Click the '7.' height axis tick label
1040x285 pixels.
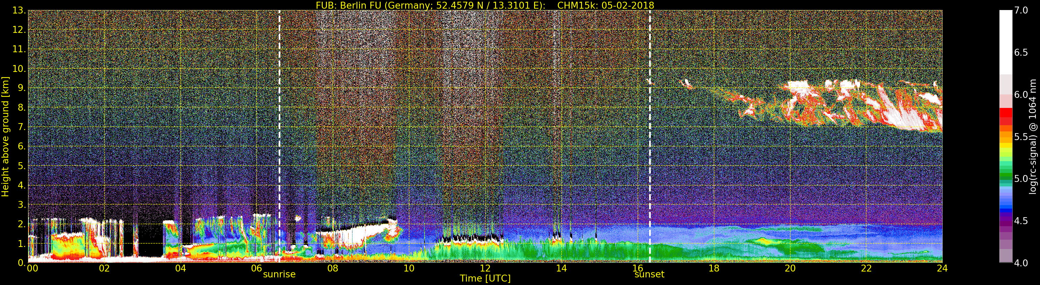coord(21,127)
